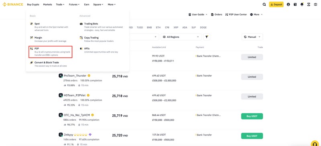
Task: Open the language globe icon
Action: click(315, 4)
